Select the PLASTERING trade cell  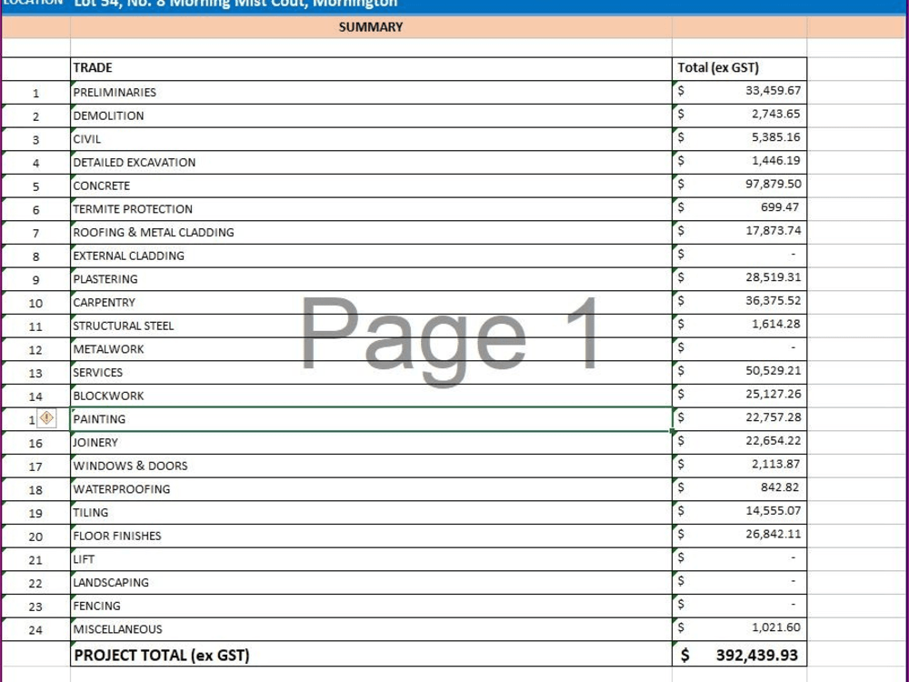coord(371,279)
